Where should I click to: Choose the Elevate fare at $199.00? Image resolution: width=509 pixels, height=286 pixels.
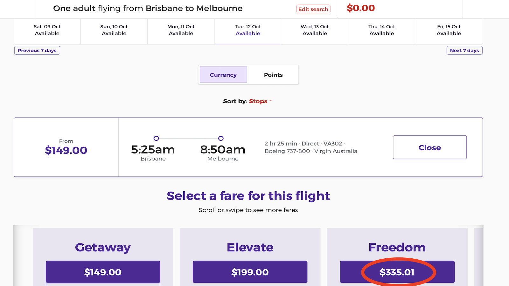click(250, 272)
